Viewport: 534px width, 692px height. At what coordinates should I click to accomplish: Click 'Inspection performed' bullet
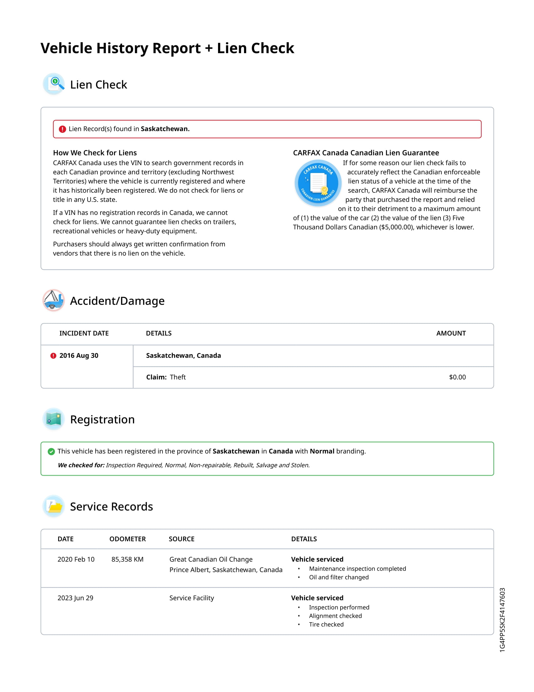coord(339,607)
